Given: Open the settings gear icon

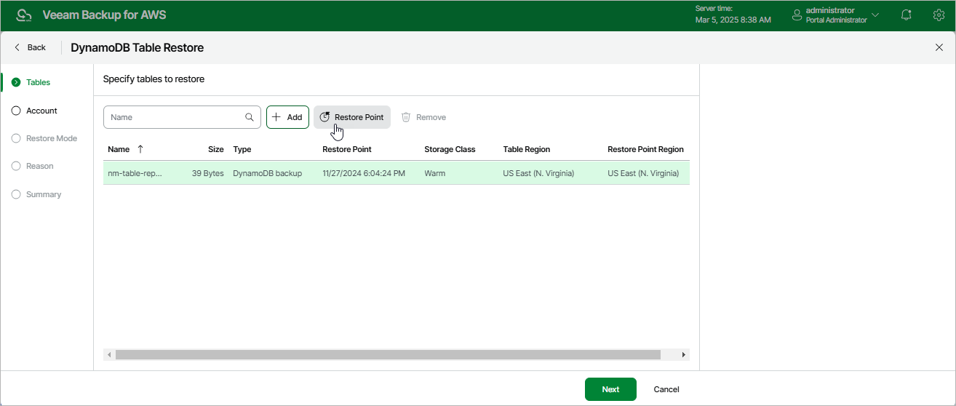Looking at the screenshot, I should click(x=939, y=15).
